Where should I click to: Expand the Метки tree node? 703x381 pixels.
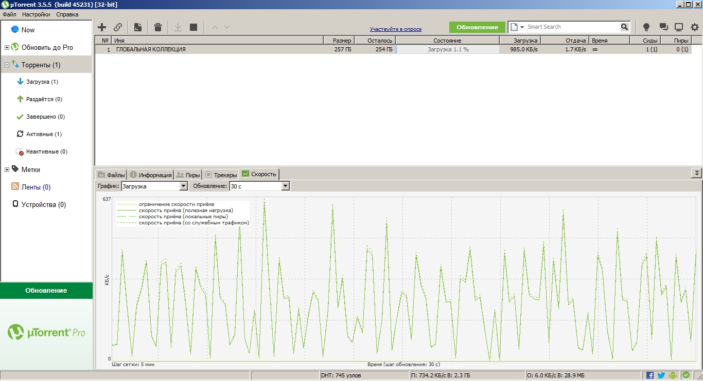click(7, 169)
